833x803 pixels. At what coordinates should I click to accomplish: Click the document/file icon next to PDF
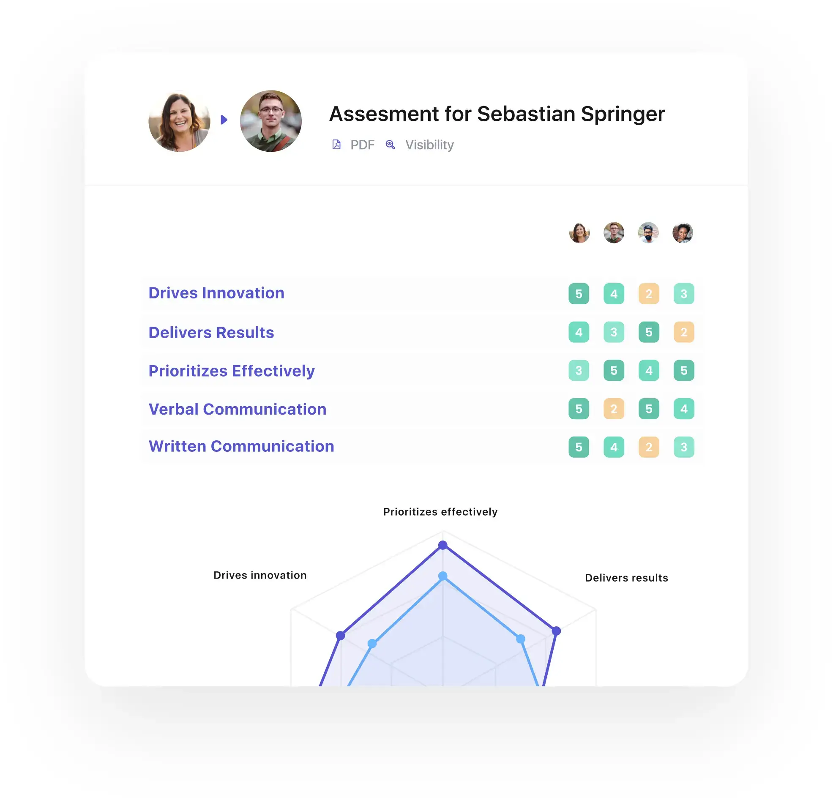(336, 144)
